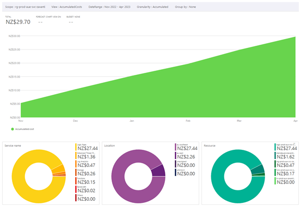Viewport: 301px width, 207px height.
Task: Click the Feb x-axis label
Action: tap(188, 121)
